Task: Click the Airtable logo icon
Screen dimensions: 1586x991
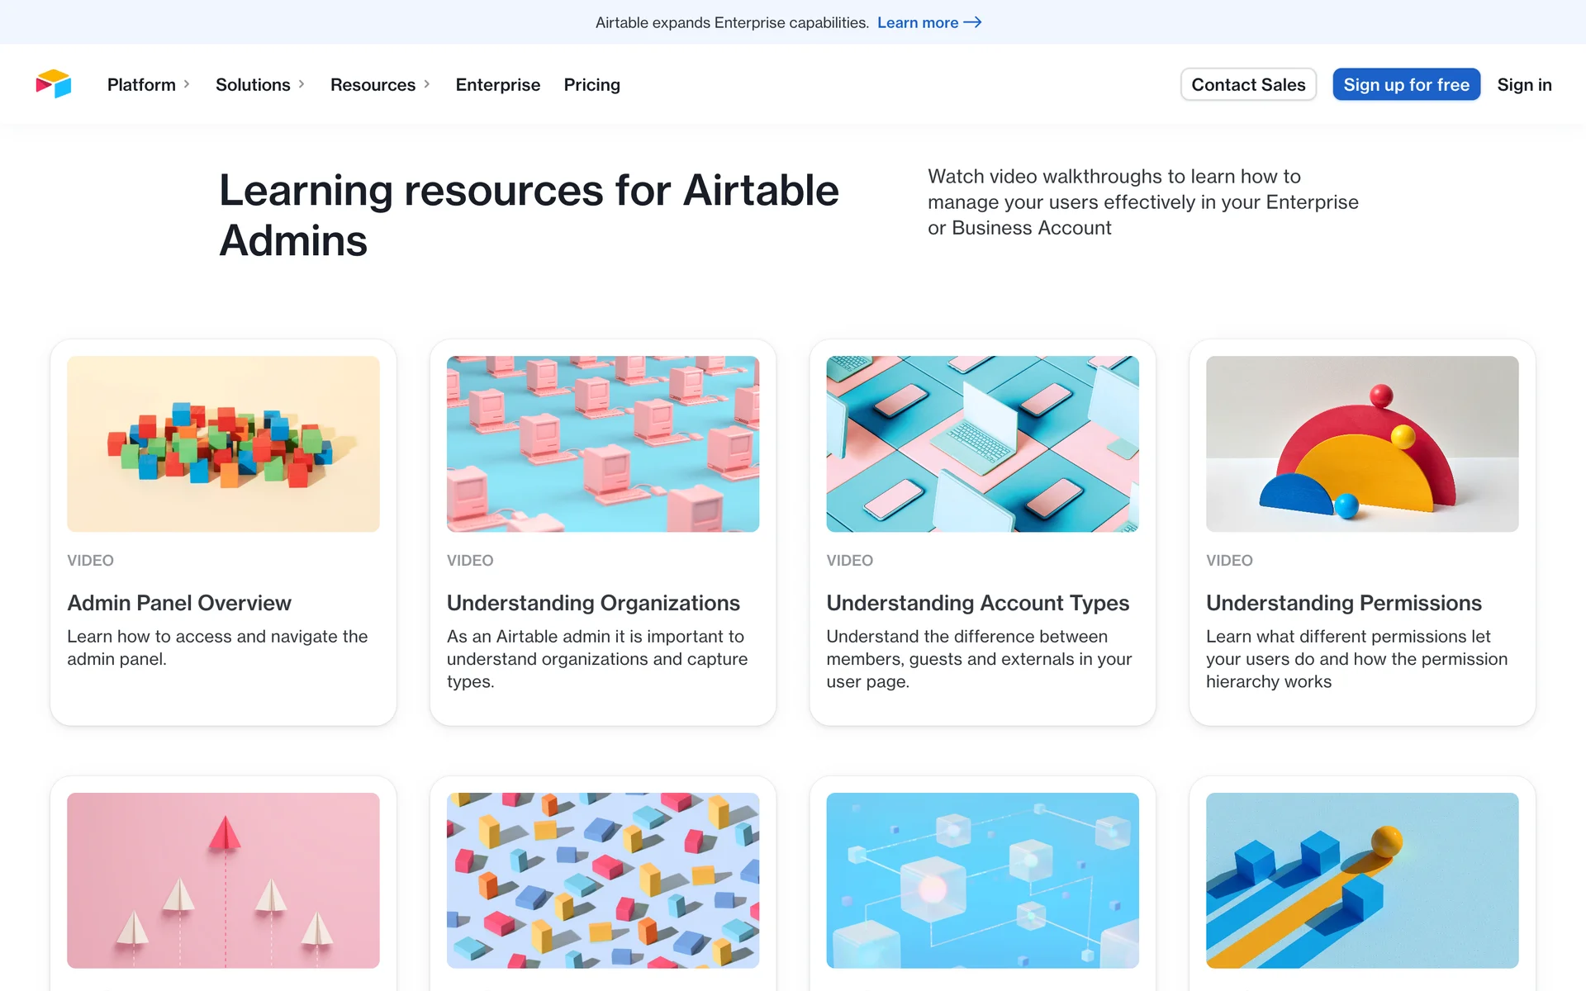Action: pos(54,84)
